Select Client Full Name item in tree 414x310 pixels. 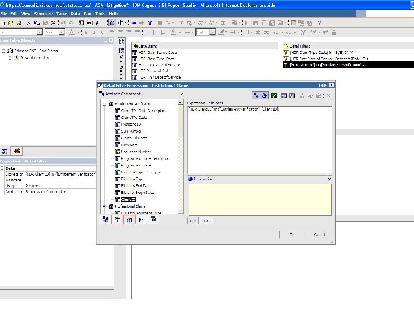[134, 138]
